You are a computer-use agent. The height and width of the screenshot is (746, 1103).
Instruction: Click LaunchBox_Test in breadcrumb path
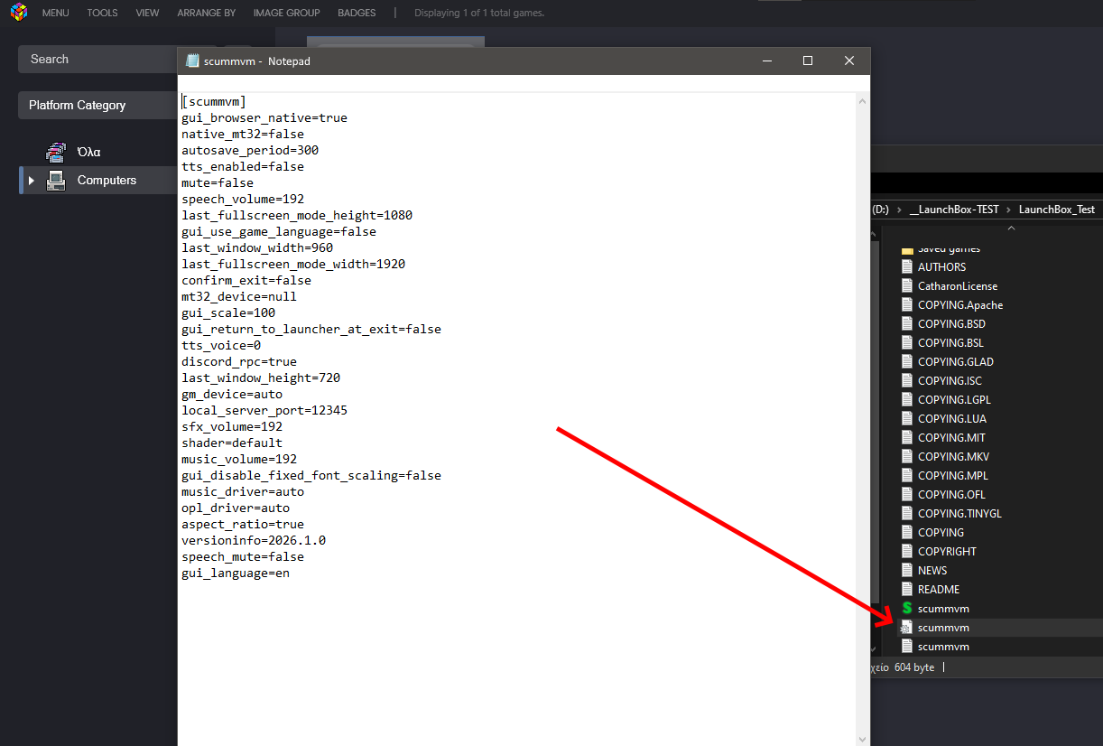pyautogui.click(x=1056, y=210)
